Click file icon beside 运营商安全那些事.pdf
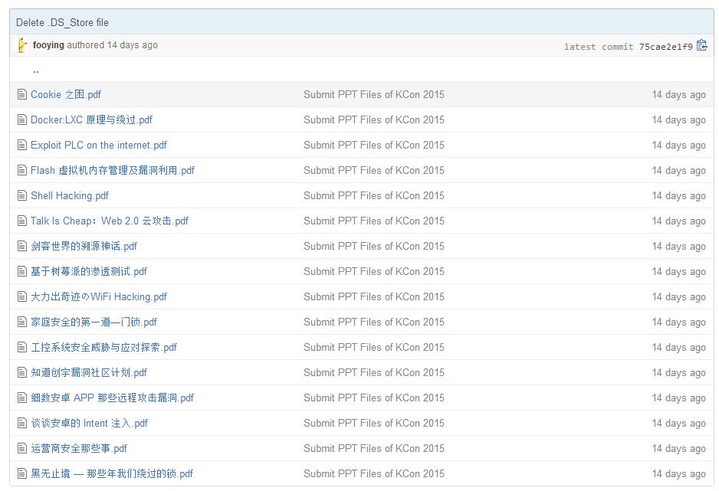 21,448
